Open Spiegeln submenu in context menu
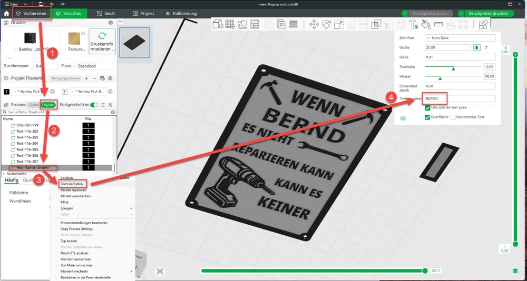This screenshot has height=281, width=527. pyautogui.click(x=96, y=208)
